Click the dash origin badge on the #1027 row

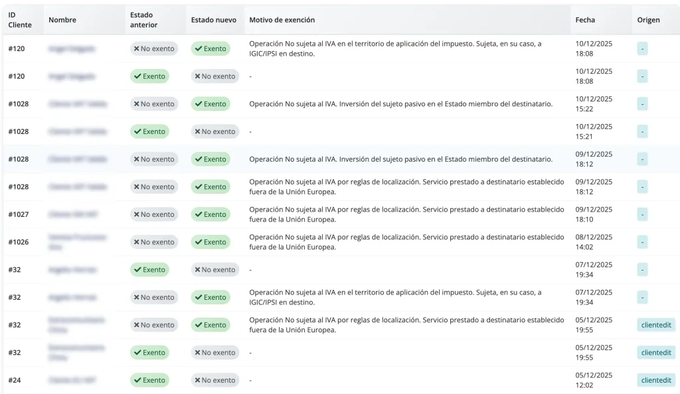coord(642,214)
